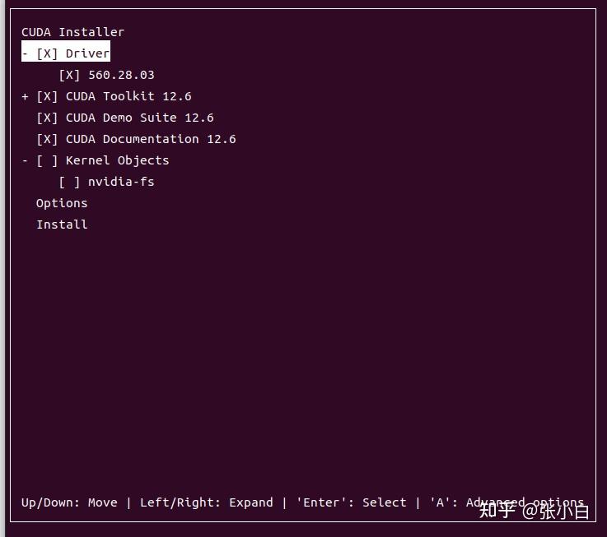Image resolution: width=607 pixels, height=537 pixels.
Task: Disable the CUDA Documentation 12.6 checkbox
Action: click(x=47, y=139)
